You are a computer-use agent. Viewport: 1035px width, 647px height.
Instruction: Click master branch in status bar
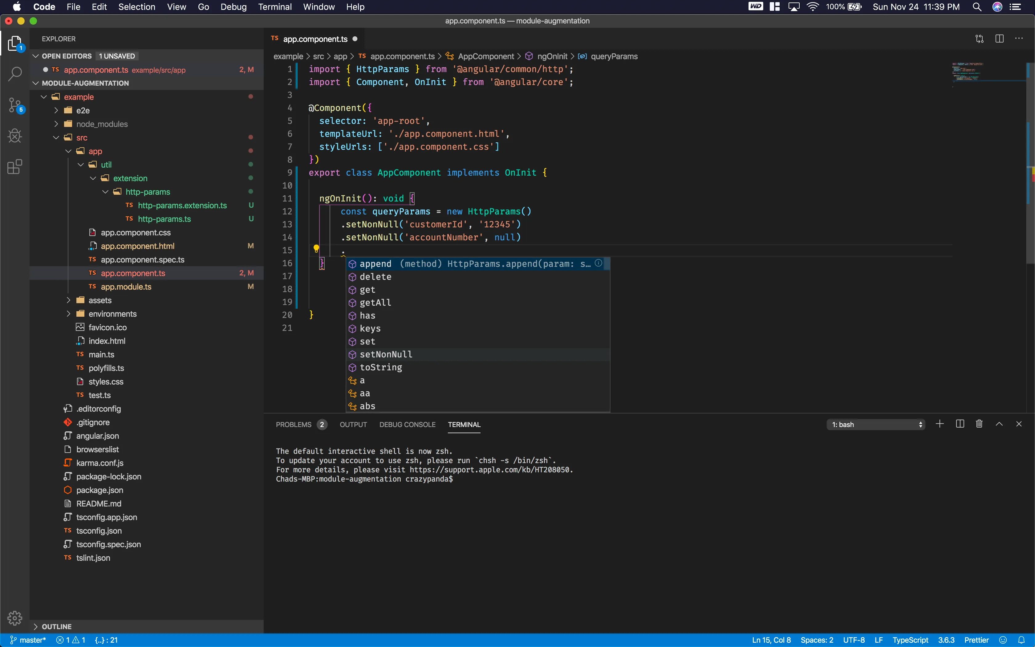[28, 640]
